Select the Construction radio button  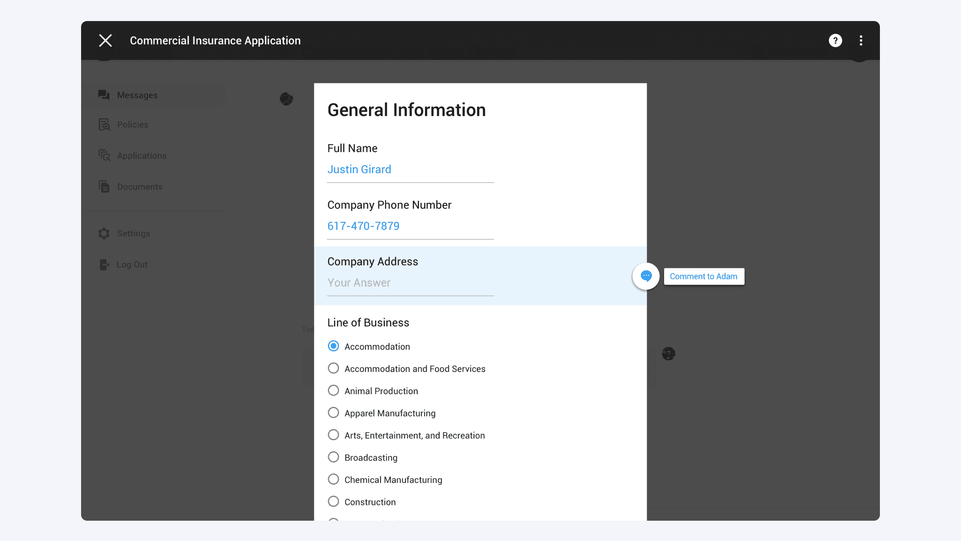(333, 501)
